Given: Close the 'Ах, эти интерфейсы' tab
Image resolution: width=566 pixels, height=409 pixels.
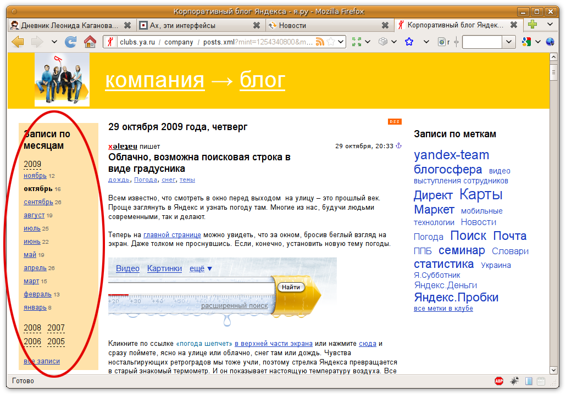Looking at the screenshot, I should tap(256, 25).
